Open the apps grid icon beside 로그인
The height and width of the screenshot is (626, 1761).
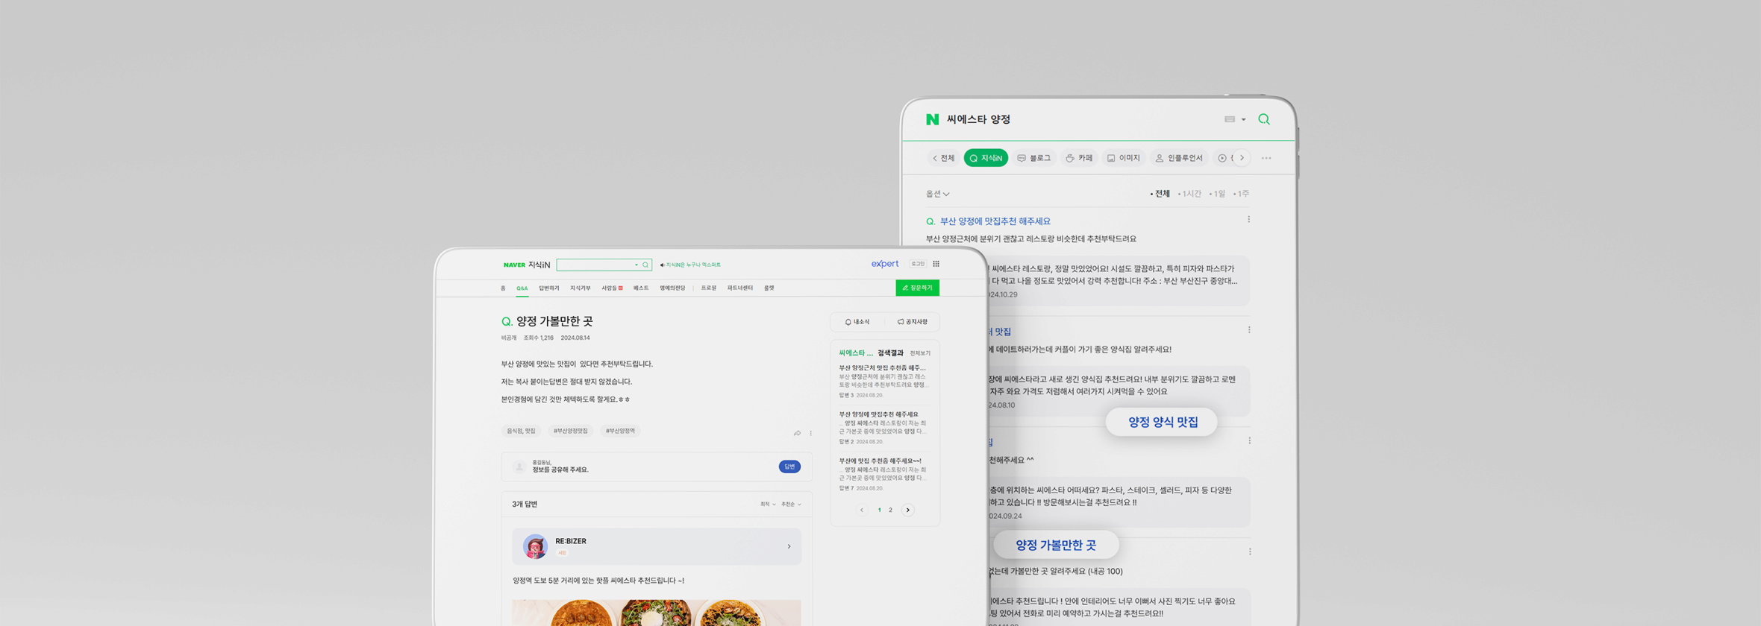936,264
